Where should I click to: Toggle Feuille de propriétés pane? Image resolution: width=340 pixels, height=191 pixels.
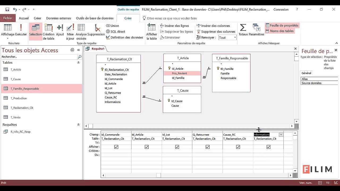coord(282,25)
